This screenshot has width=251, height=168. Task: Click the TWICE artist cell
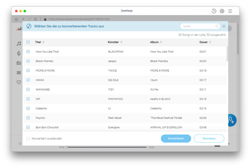[x=112, y=71]
